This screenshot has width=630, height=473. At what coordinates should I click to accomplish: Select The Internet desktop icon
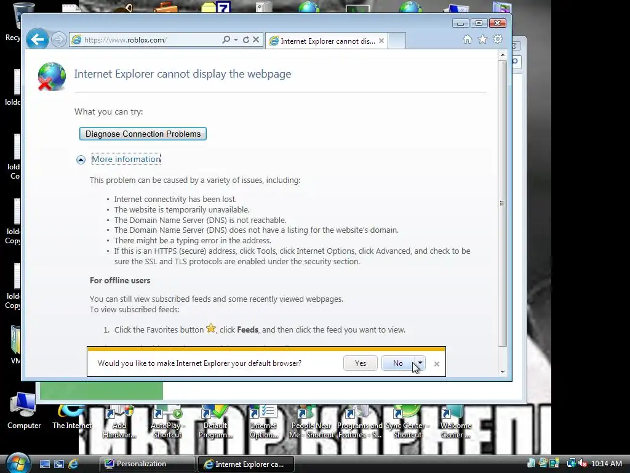click(72, 416)
